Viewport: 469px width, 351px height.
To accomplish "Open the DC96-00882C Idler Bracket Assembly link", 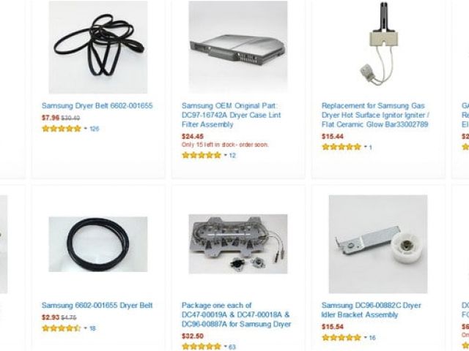I will click(x=372, y=310).
